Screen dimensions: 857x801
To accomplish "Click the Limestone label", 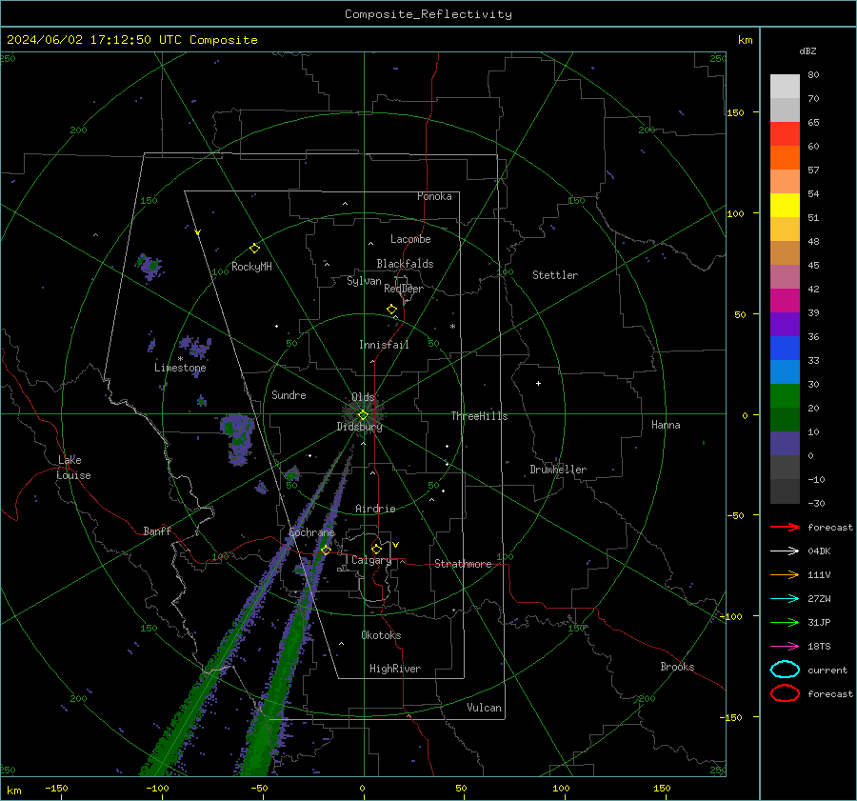I will point(180,368).
